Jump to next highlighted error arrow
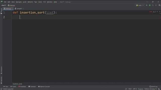Image resolution: width=161 pixels, height=90 pixels. [160, 12]
